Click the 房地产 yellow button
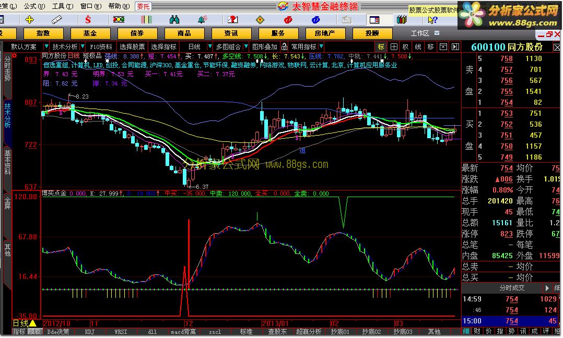 [325, 33]
